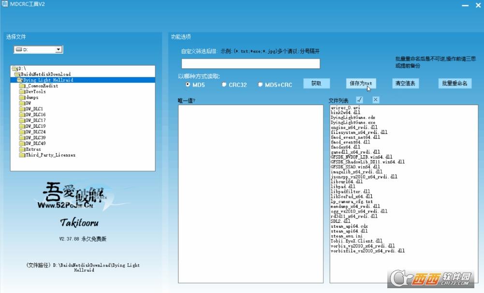Image resolution: width=484 pixels, height=293 pixels.
Task: Click the DevTools folder icon
Action: point(22,92)
